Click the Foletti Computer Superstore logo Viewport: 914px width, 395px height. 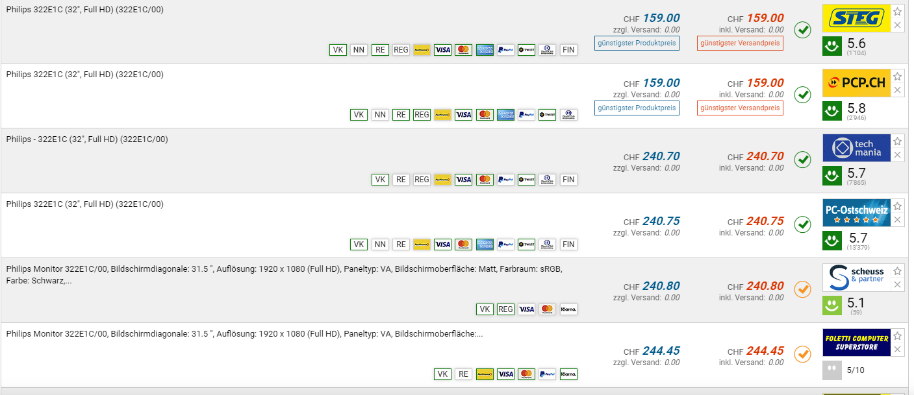coord(856,342)
